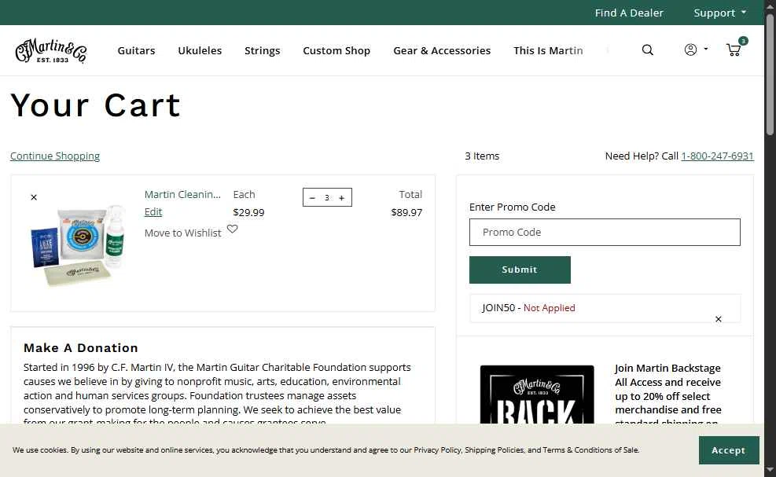Click the C.F. Martin & Co logo
Image resolution: width=776 pixels, height=477 pixels.
(51, 50)
